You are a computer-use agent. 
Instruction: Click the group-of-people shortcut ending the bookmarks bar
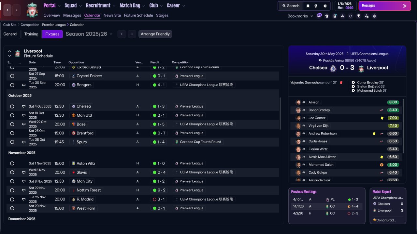pyautogui.click(x=374, y=16)
